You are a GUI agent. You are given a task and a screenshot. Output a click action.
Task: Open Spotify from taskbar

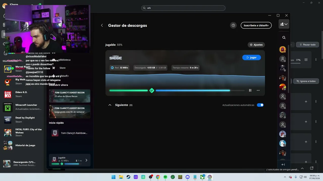[x=165, y=177]
